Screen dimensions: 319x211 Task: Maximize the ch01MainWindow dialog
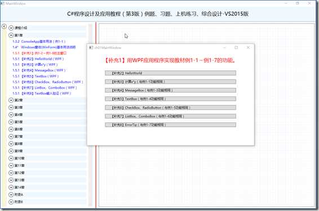click(236, 47)
